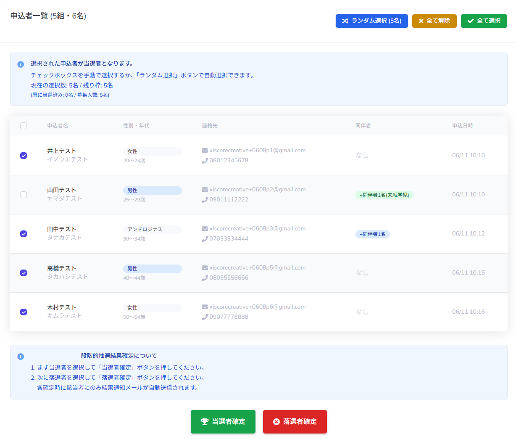
Task: Click the 全て選択 button
Action: click(x=484, y=21)
